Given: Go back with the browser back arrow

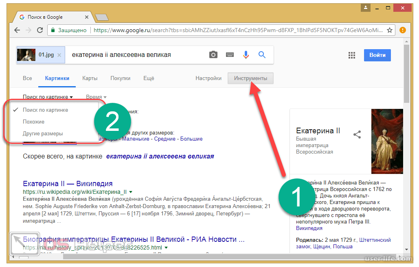Looking at the screenshot, I should 17,30.
